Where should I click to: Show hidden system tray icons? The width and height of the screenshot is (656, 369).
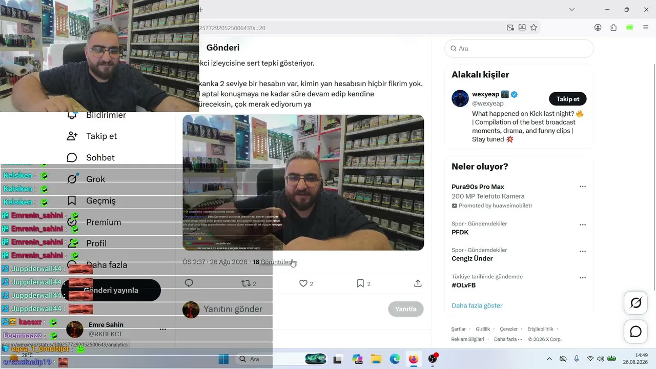549,359
